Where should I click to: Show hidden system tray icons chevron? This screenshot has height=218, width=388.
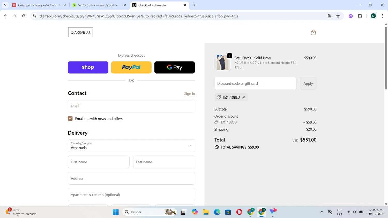click(322, 212)
